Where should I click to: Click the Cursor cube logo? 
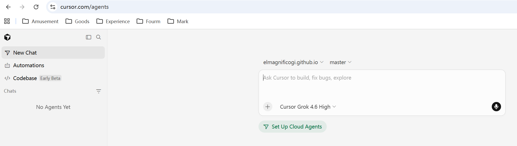pos(7,37)
